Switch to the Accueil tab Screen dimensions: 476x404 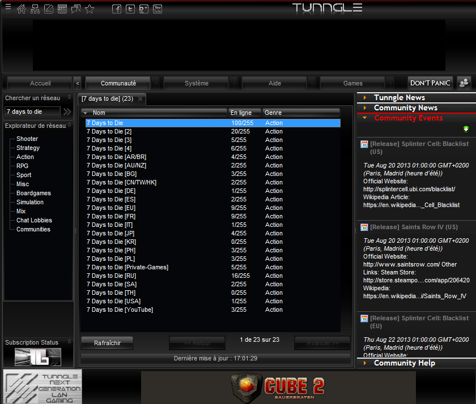point(40,83)
